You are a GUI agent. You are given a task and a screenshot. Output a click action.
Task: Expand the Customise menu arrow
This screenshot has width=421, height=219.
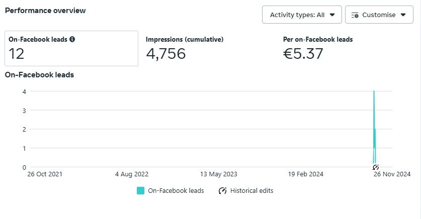pyautogui.click(x=403, y=15)
